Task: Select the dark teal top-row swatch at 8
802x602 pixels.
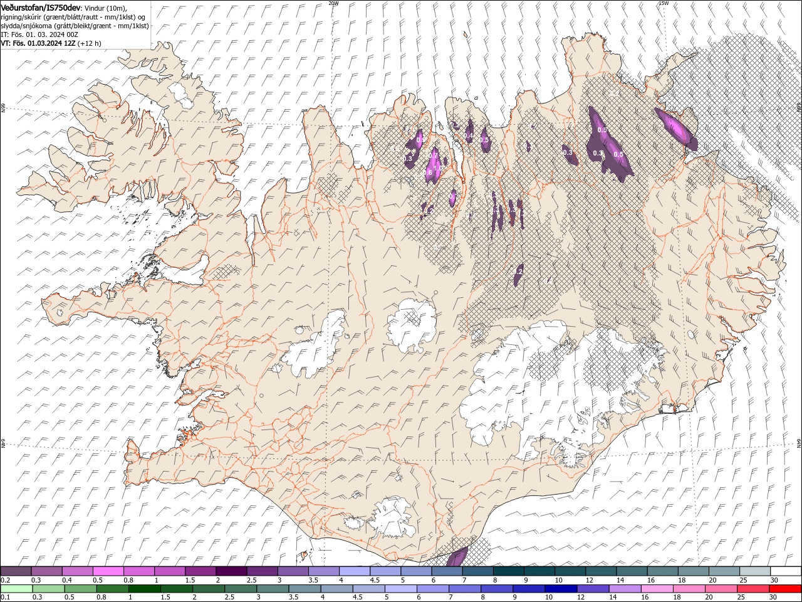Action: [508, 571]
